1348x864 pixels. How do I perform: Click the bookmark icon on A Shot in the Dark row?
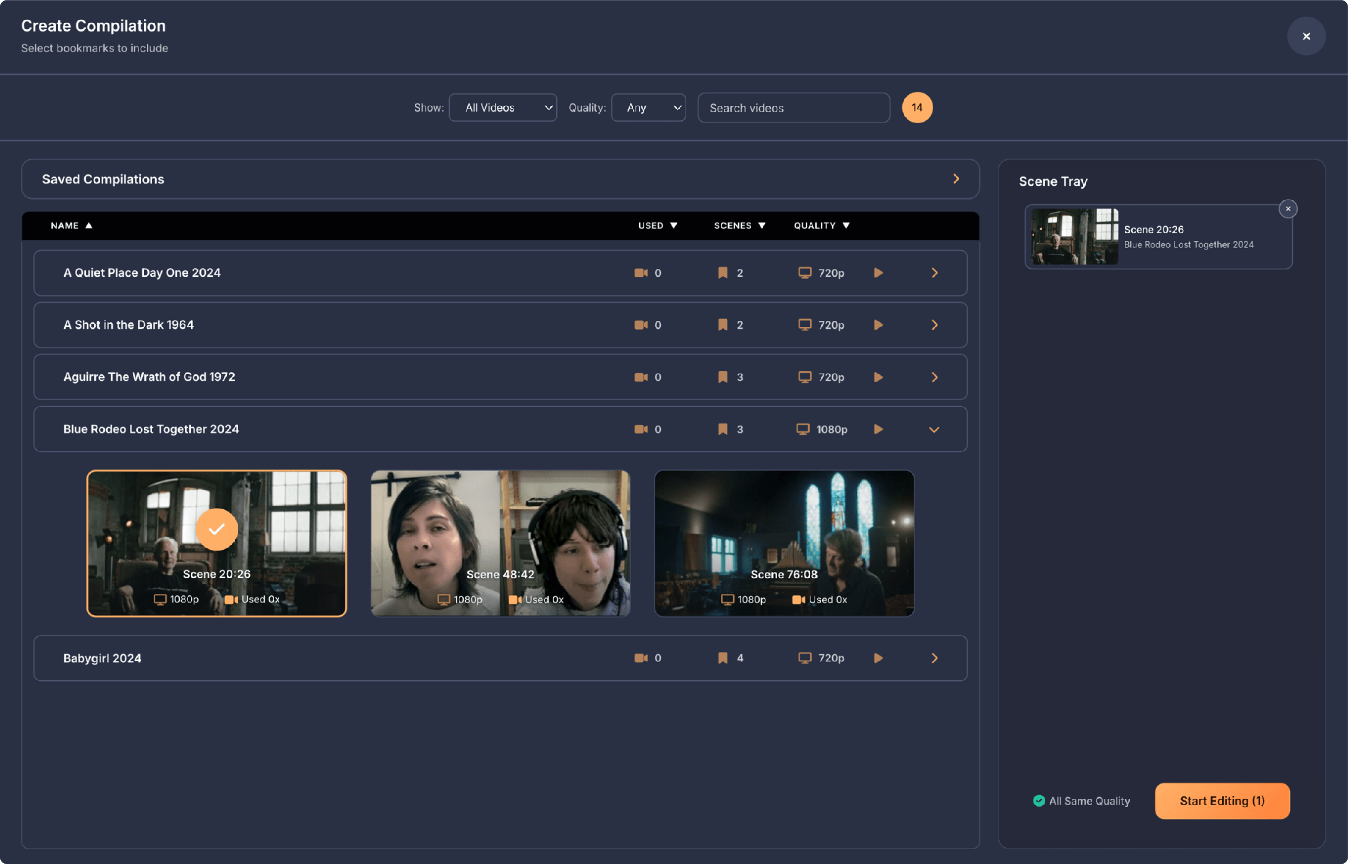[723, 325]
